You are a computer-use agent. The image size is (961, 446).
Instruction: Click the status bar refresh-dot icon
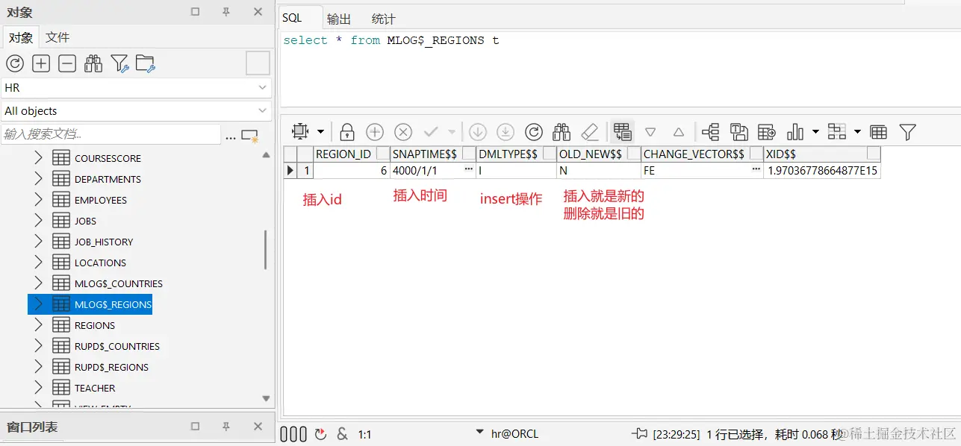[x=321, y=433]
